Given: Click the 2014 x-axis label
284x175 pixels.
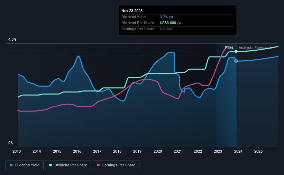Looking at the screenshot, I should click(x=37, y=151).
